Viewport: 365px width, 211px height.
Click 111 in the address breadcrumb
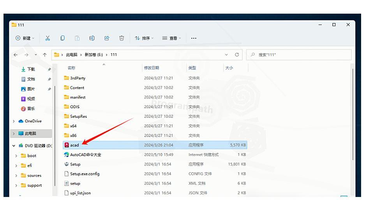[x=114, y=55]
